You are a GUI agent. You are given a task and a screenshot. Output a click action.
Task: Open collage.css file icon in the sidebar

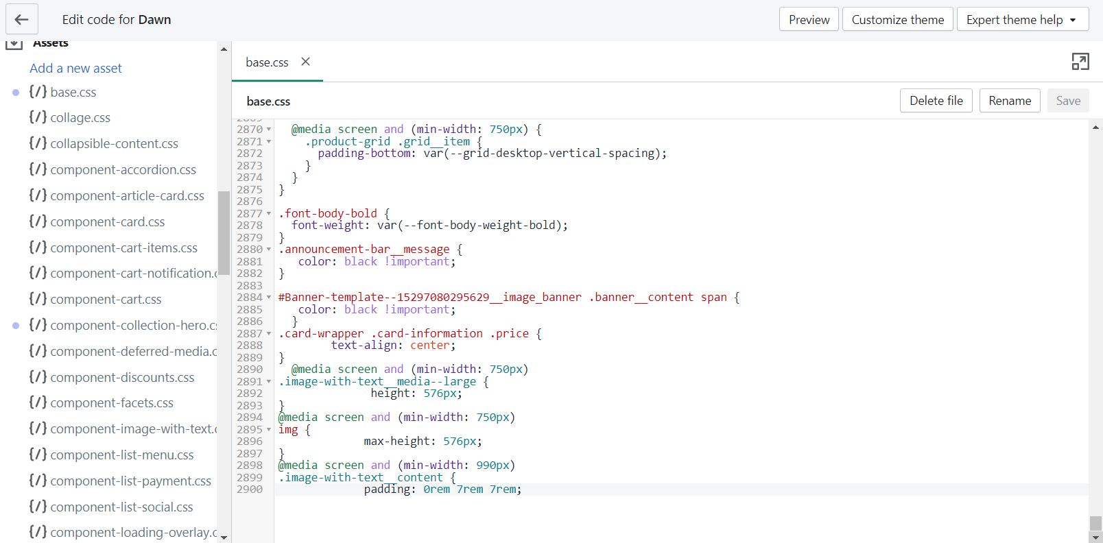pyautogui.click(x=38, y=117)
